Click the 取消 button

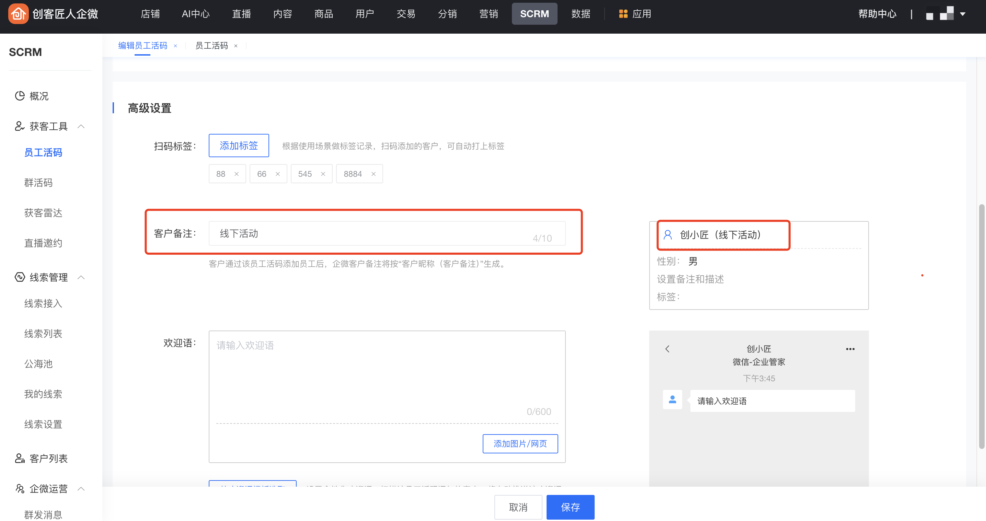point(518,507)
